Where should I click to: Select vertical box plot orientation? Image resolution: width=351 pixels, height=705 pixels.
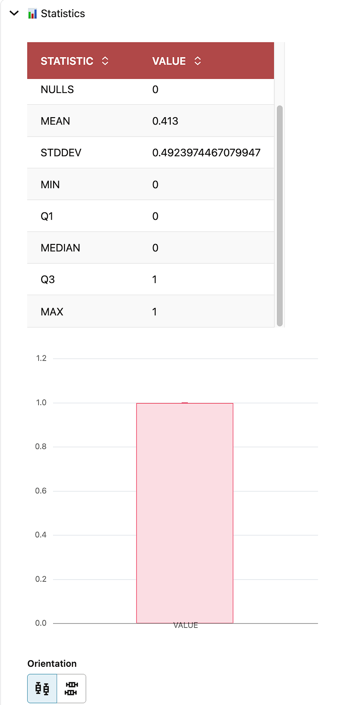pyautogui.click(x=42, y=688)
